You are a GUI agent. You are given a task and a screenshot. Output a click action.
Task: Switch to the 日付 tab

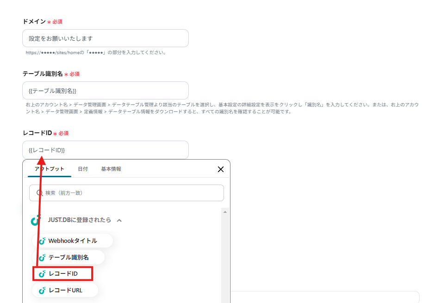click(82, 169)
